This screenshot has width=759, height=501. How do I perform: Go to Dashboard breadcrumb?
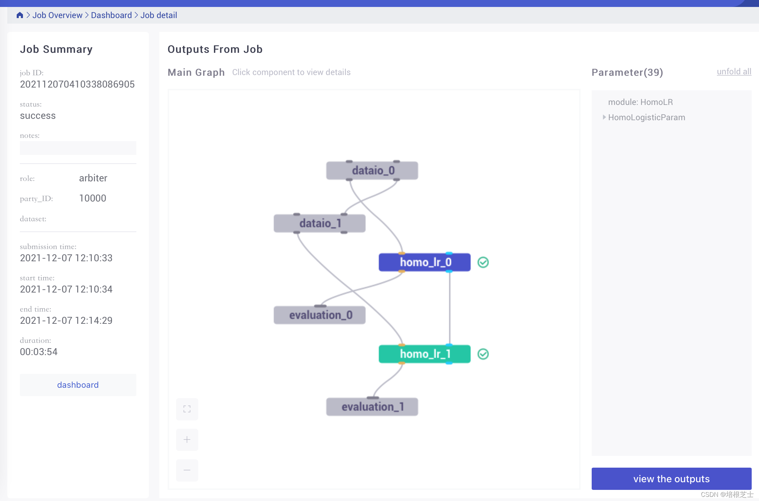(x=111, y=15)
